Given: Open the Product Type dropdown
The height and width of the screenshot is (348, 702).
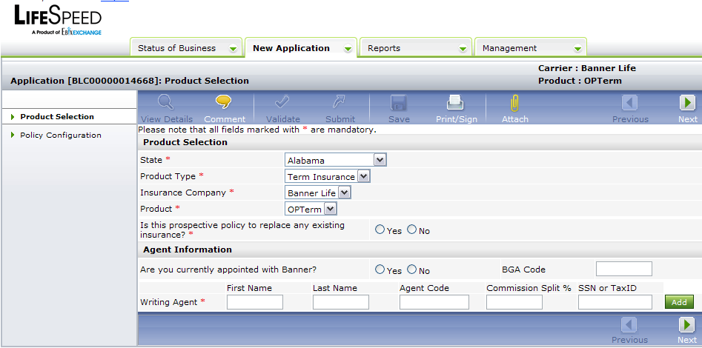Looking at the screenshot, I should [x=327, y=177].
